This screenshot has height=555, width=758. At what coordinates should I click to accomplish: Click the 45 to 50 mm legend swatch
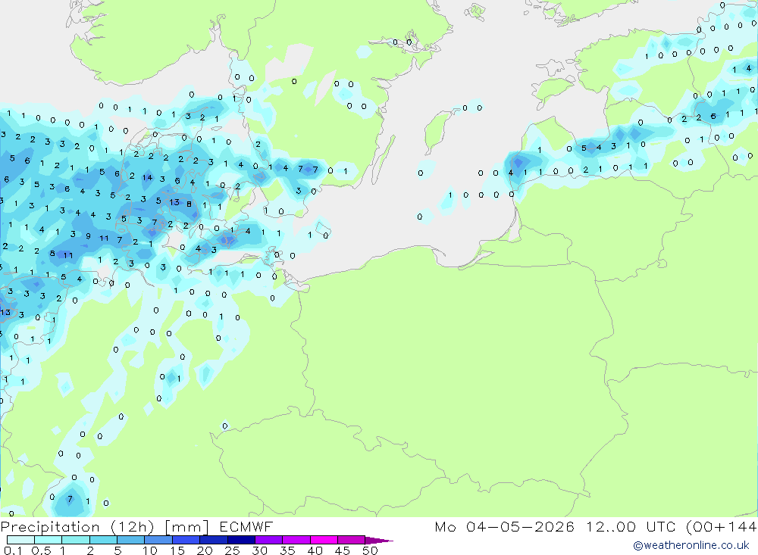(352, 540)
